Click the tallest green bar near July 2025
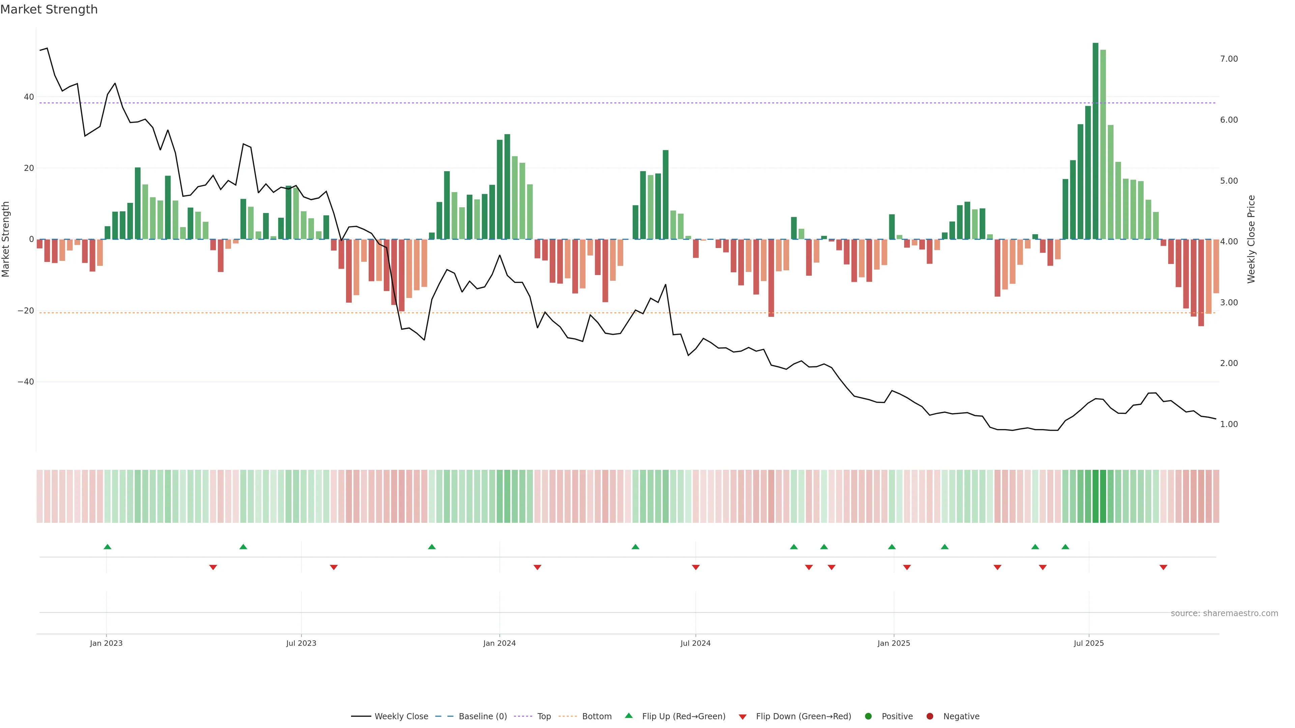Screen dimensions: 1295x728 coord(1095,141)
